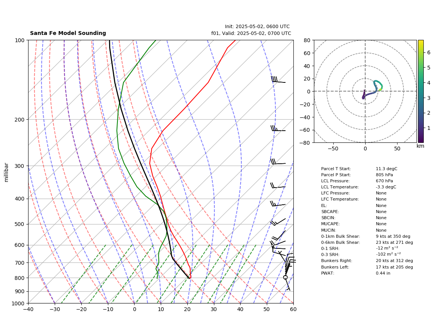Screen dimensions: 434x316
Task: Click the "LFC Temperature:" label
Action: click(x=340, y=199)
